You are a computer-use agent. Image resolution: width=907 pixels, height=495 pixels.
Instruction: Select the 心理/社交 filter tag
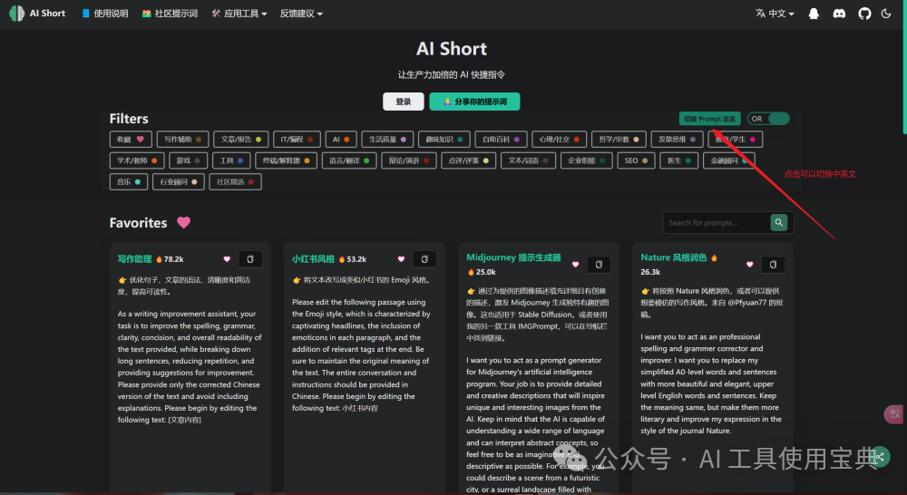pyautogui.click(x=560, y=140)
